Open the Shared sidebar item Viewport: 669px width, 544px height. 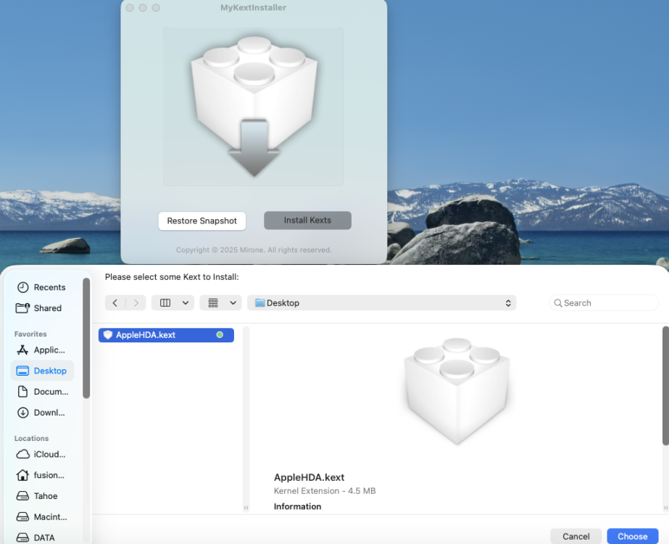click(x=42, y=308)
